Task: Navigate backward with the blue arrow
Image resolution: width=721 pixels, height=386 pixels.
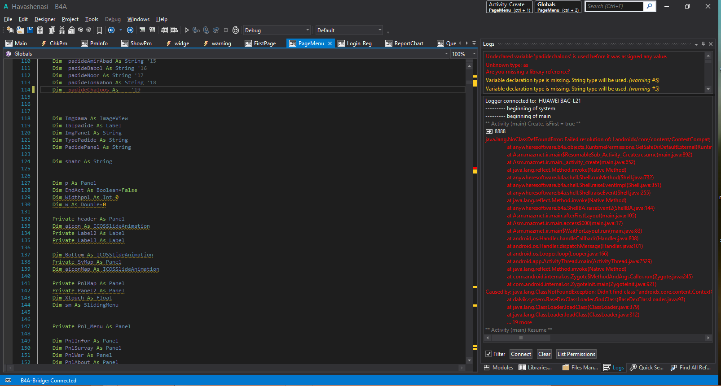Action: 111,30
